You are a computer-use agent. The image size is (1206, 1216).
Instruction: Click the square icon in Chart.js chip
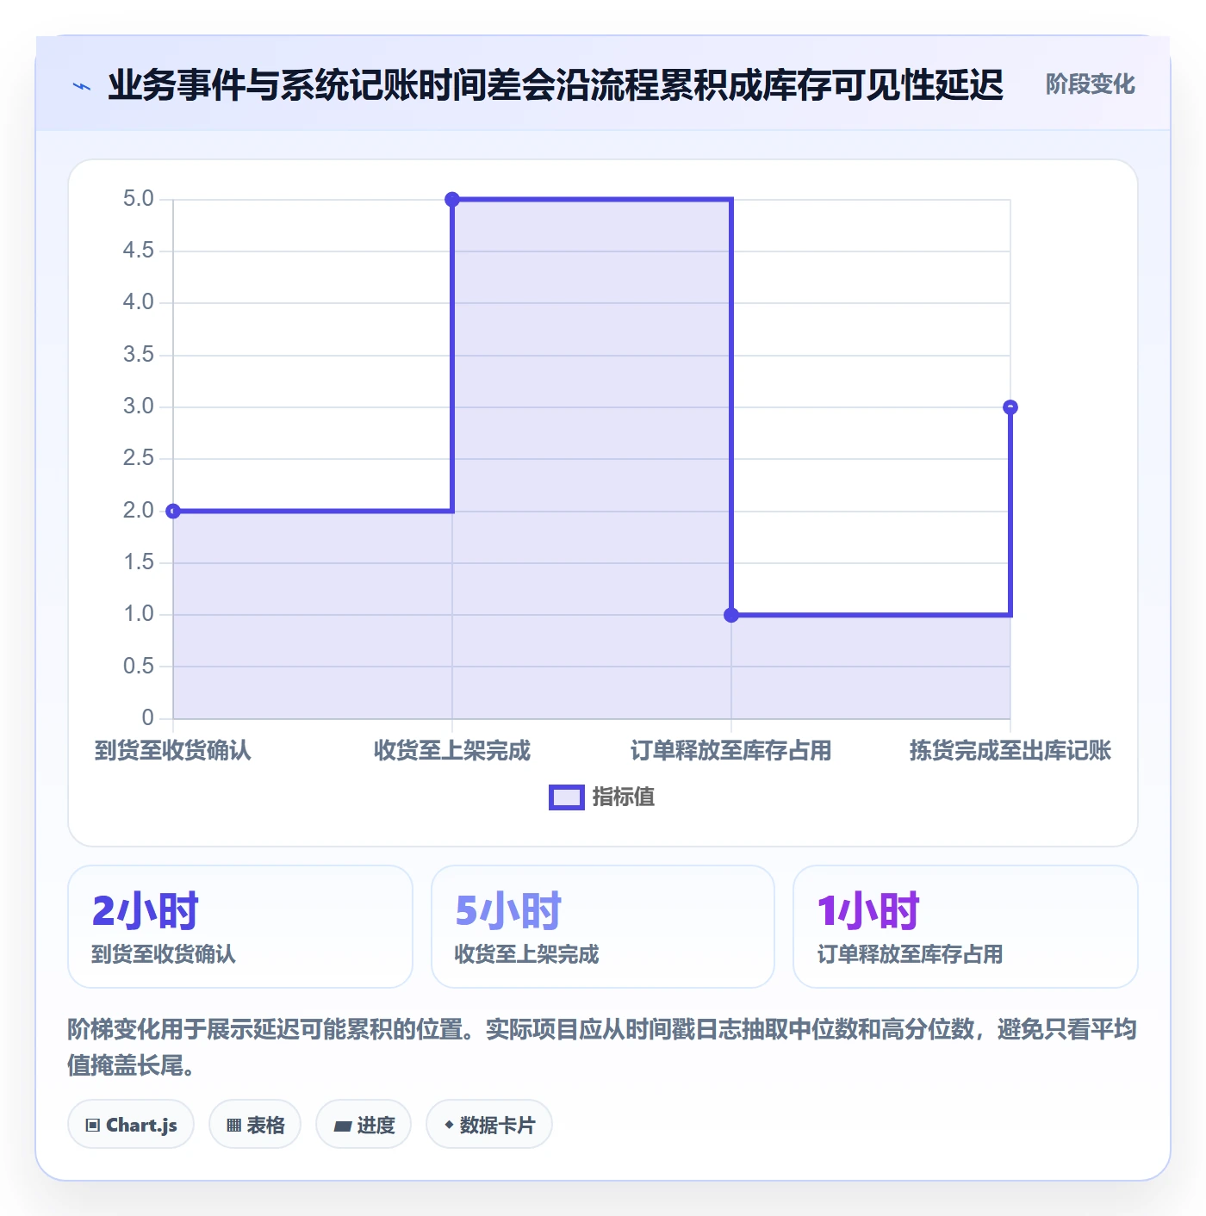point(93,1126)
